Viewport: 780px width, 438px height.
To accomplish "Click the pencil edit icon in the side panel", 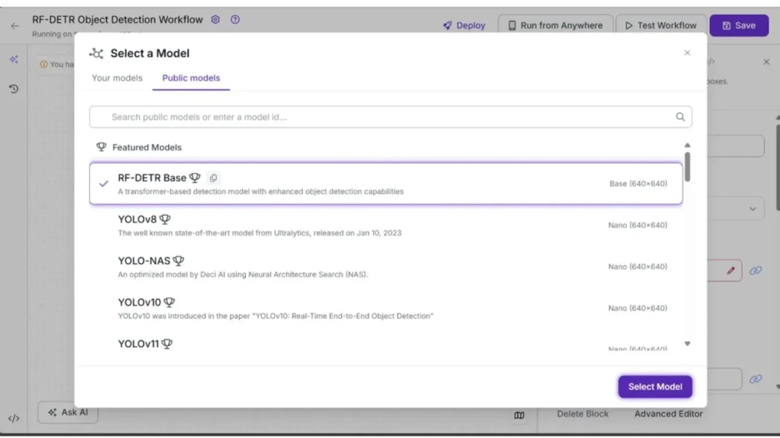I will click(731, 270).
